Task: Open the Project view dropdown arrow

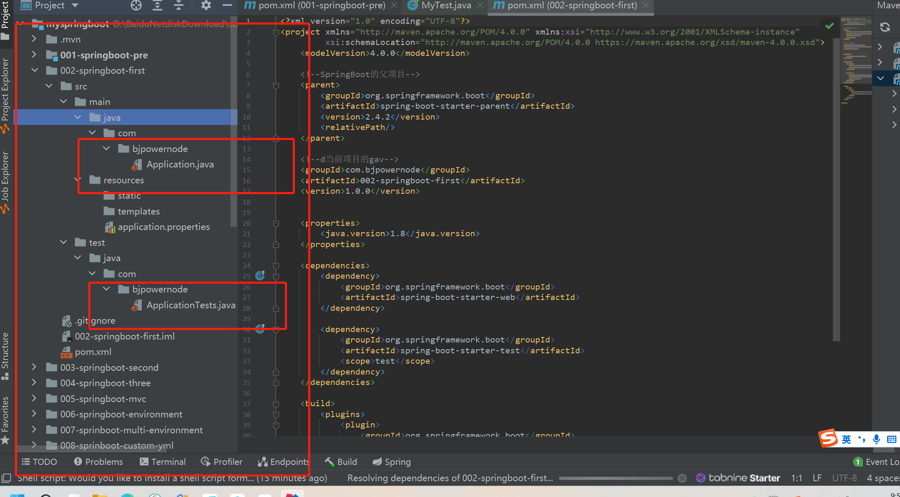Action: click(75, 5)
